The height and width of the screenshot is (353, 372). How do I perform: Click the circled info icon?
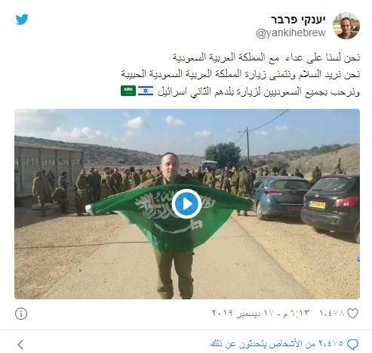coord(21,314)
